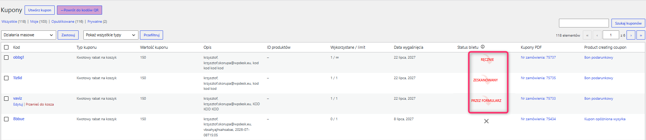Image resolution: width=646 pixels, height=140 pixels.
Task: Click Powrót do kodów QR button
Action: [79, 10]
